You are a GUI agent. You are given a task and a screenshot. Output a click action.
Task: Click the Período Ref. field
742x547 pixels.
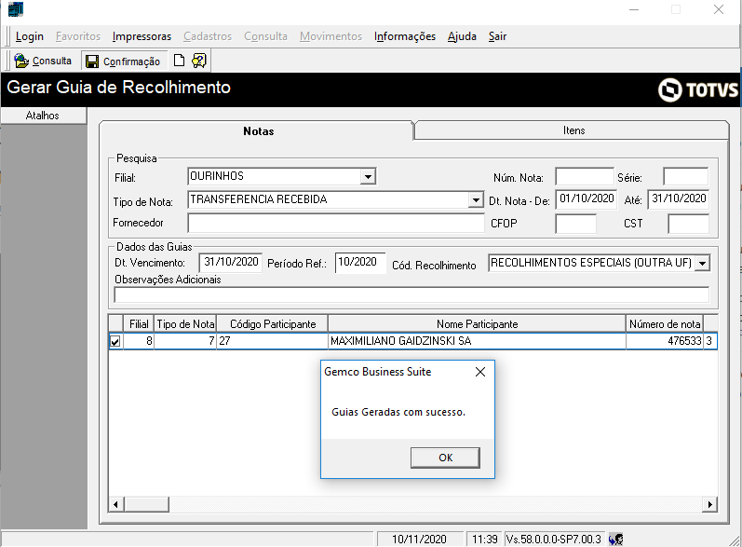[360, 263]
